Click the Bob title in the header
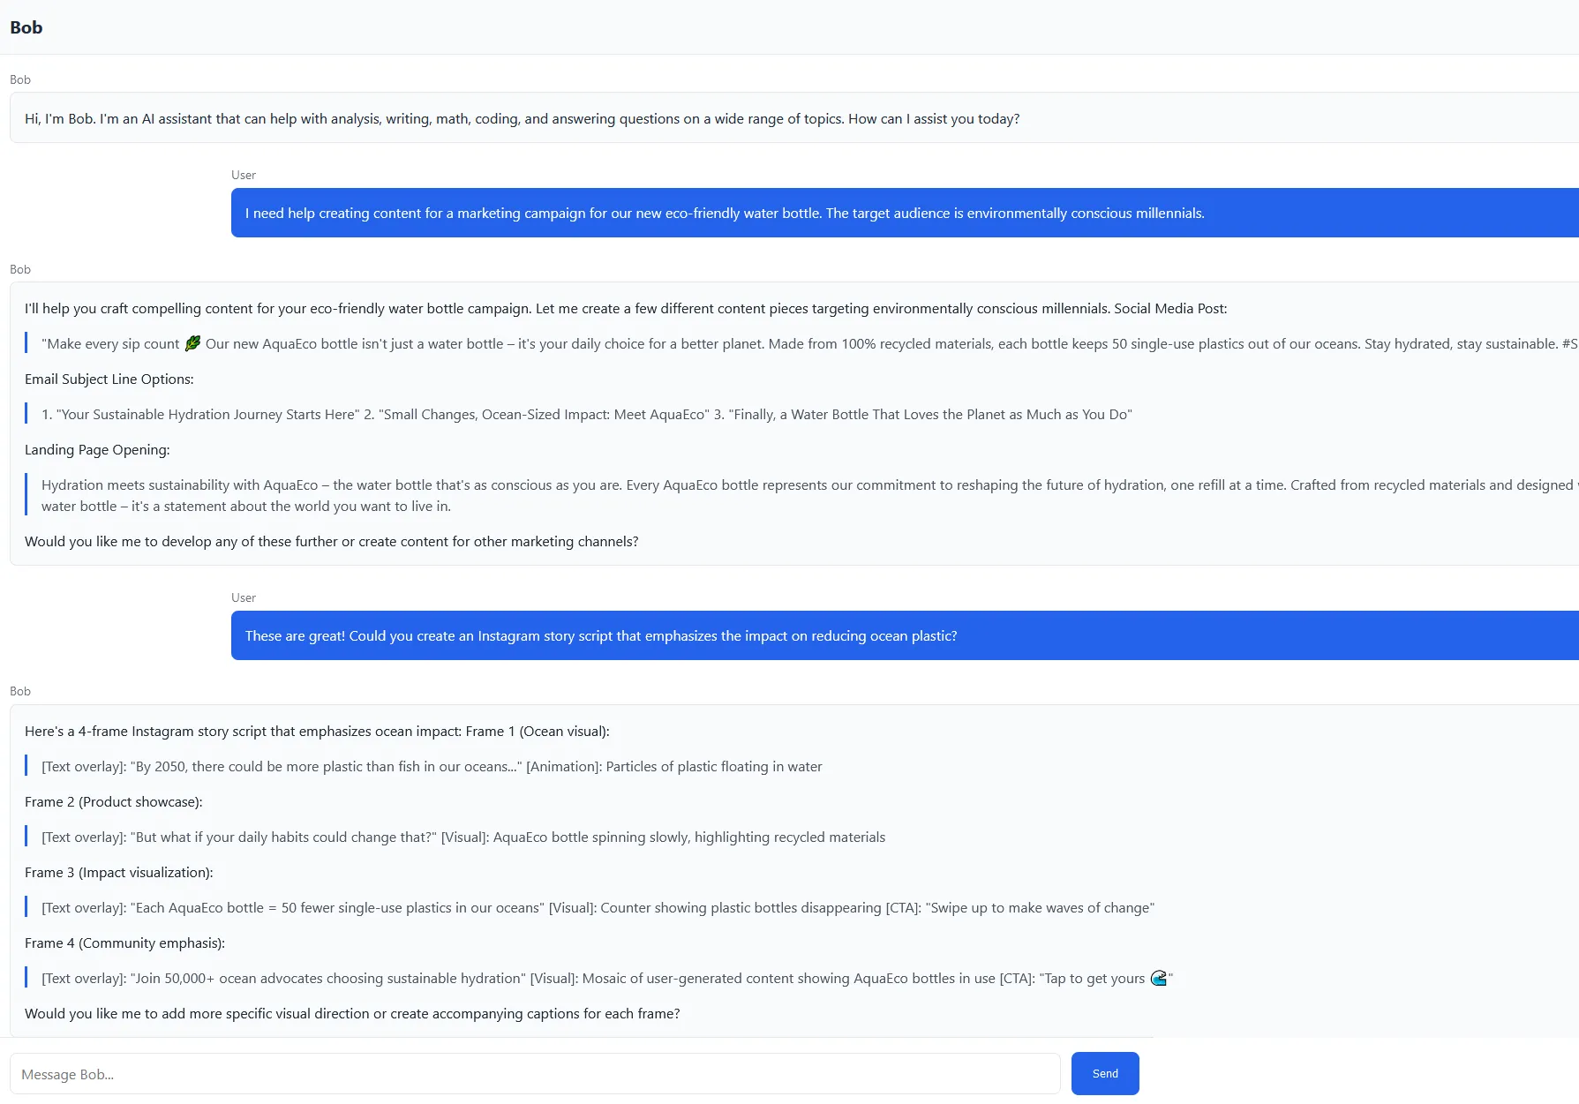The height and width of the screenshot is (1104, 1579). (x=26, y=27)
